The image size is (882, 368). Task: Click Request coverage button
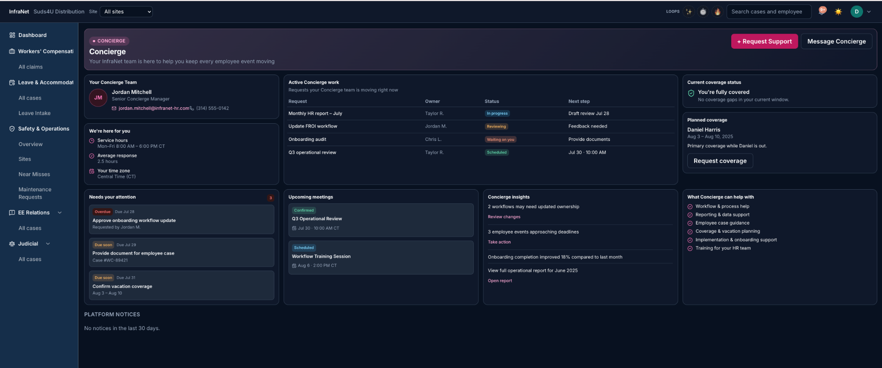tap(720, 161)
